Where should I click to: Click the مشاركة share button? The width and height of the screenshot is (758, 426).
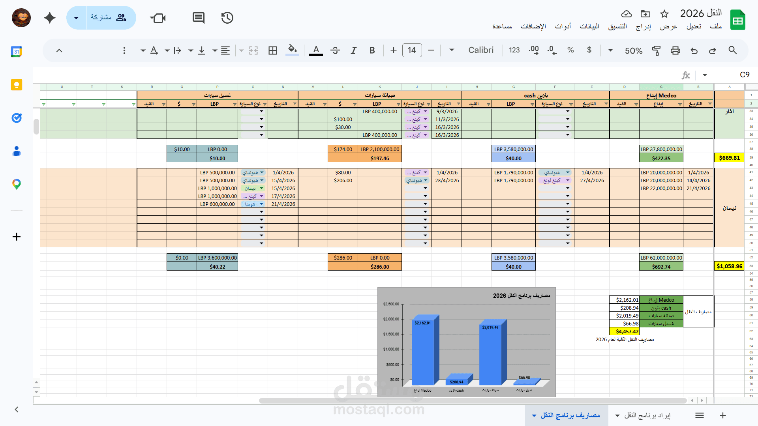(x=111, y=18)
